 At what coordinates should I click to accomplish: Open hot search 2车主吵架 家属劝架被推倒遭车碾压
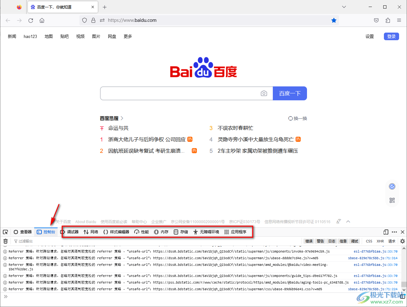click(x=258, y=151)
